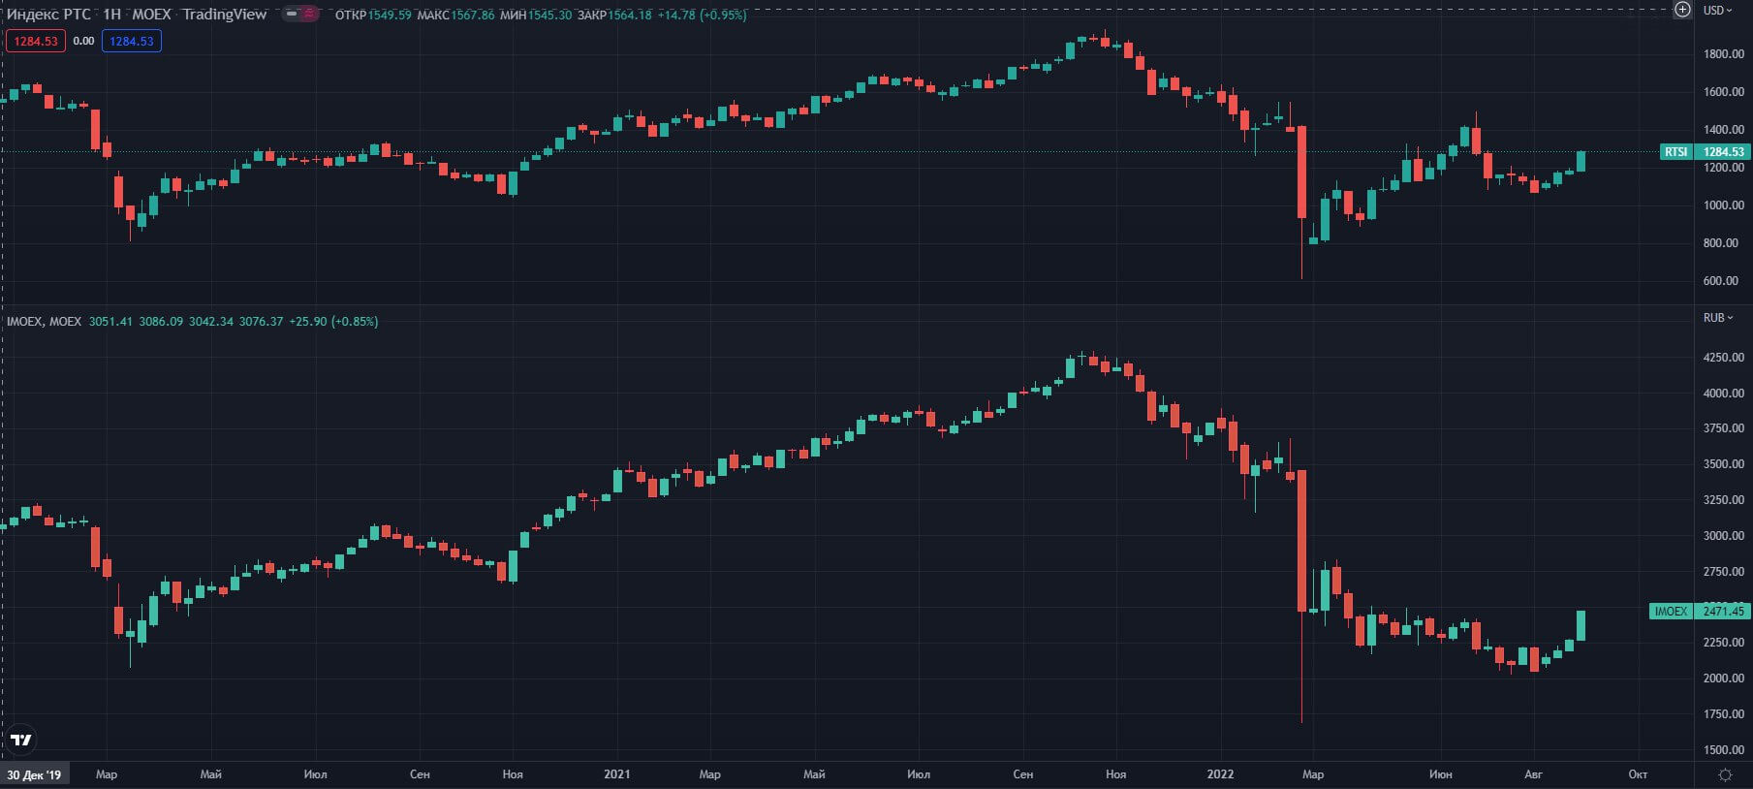The image size is (1753, 789).
Task: Click the RTSI 1284.53 price label
Action: 1706,151
